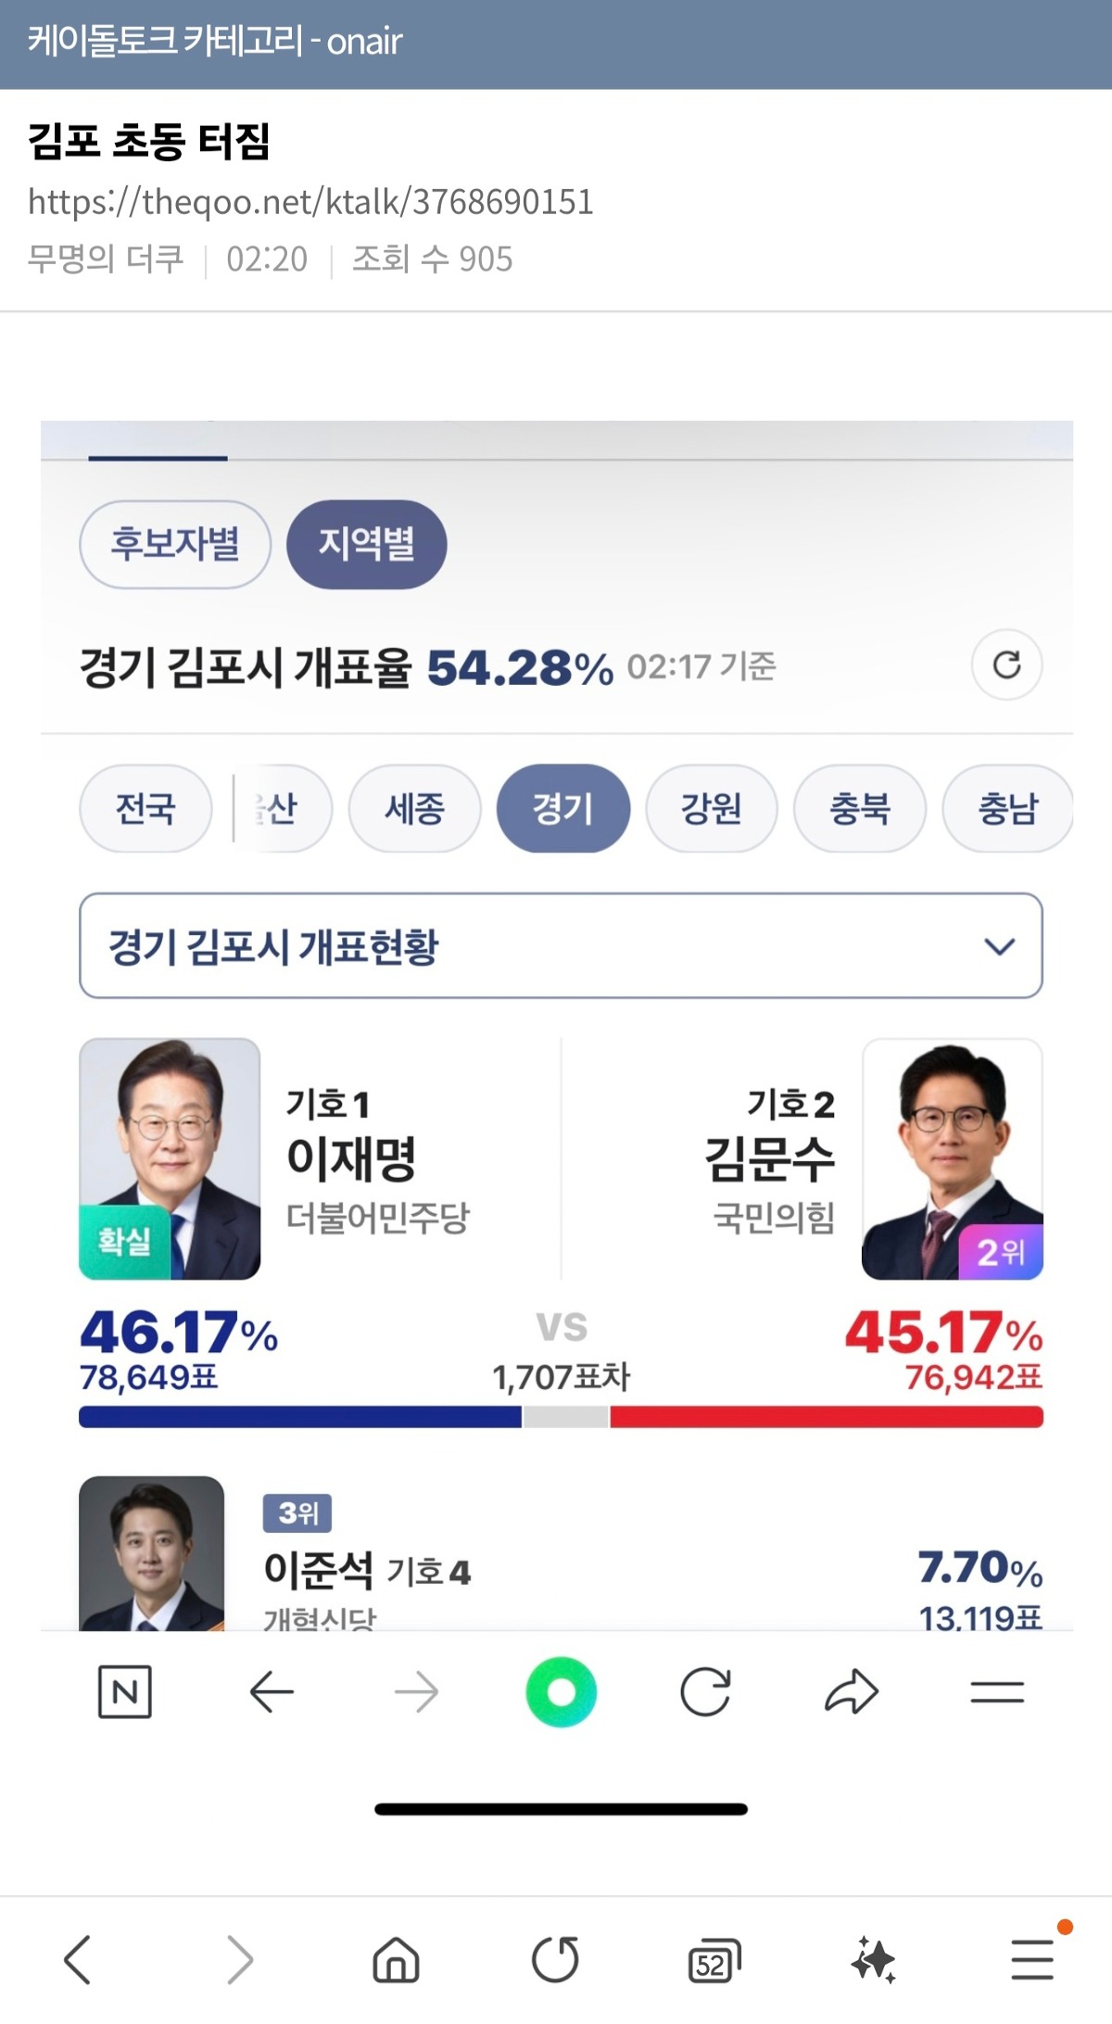1112x2024 pixels.
Task: Switch to 후보자별 view
Action: pyautogui.click(x=175, y=544)
